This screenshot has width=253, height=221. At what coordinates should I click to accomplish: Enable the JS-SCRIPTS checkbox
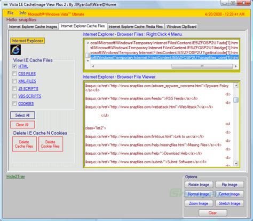[14, 89]
